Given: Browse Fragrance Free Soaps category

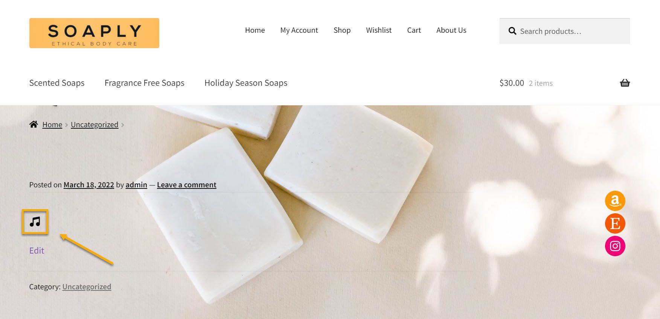Looking at the screenshot, I should click(145, 83).
